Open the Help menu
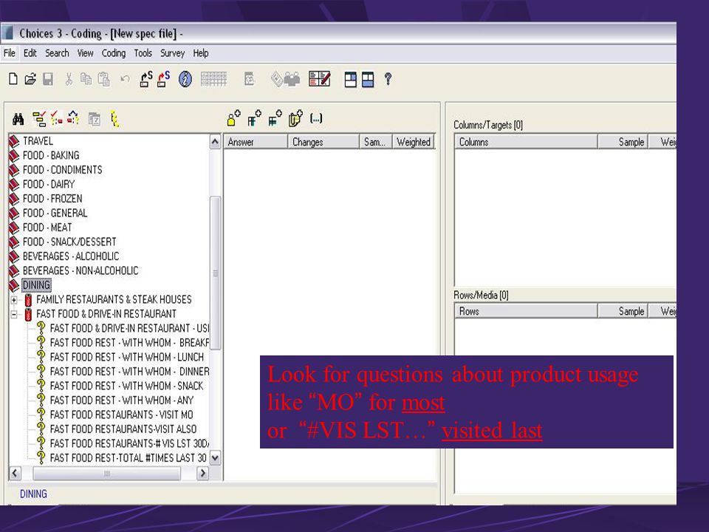This screenshot has width=709, height=532. pos(201,53)
